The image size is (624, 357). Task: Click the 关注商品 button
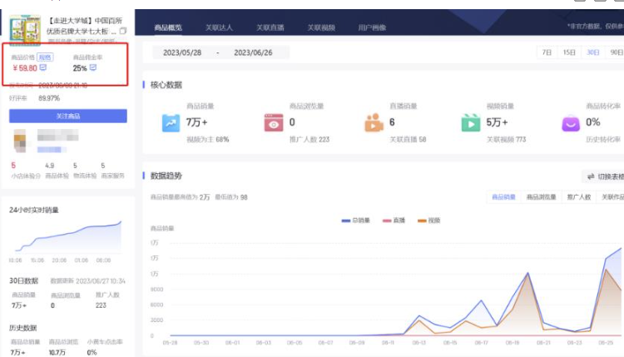[x=68, y=116]
